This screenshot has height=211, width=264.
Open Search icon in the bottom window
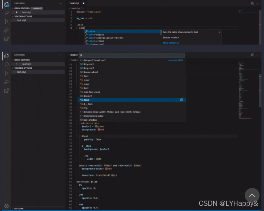coord(6,65)
